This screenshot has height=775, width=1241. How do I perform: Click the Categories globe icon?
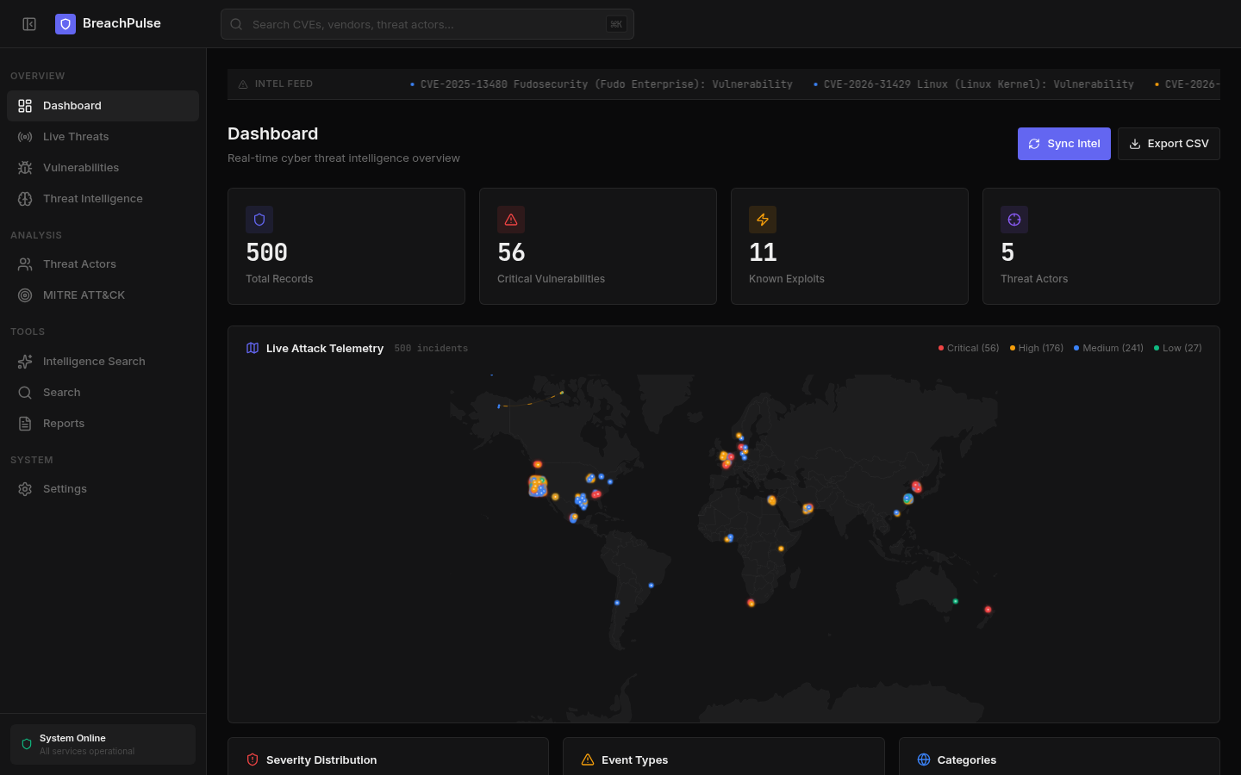coord(924,759)
